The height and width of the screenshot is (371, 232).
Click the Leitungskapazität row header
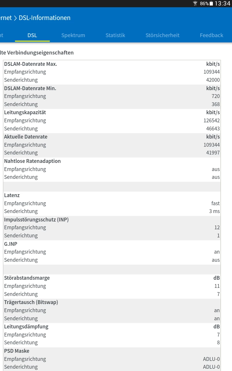pyautogui.click(x=25, y=112)
